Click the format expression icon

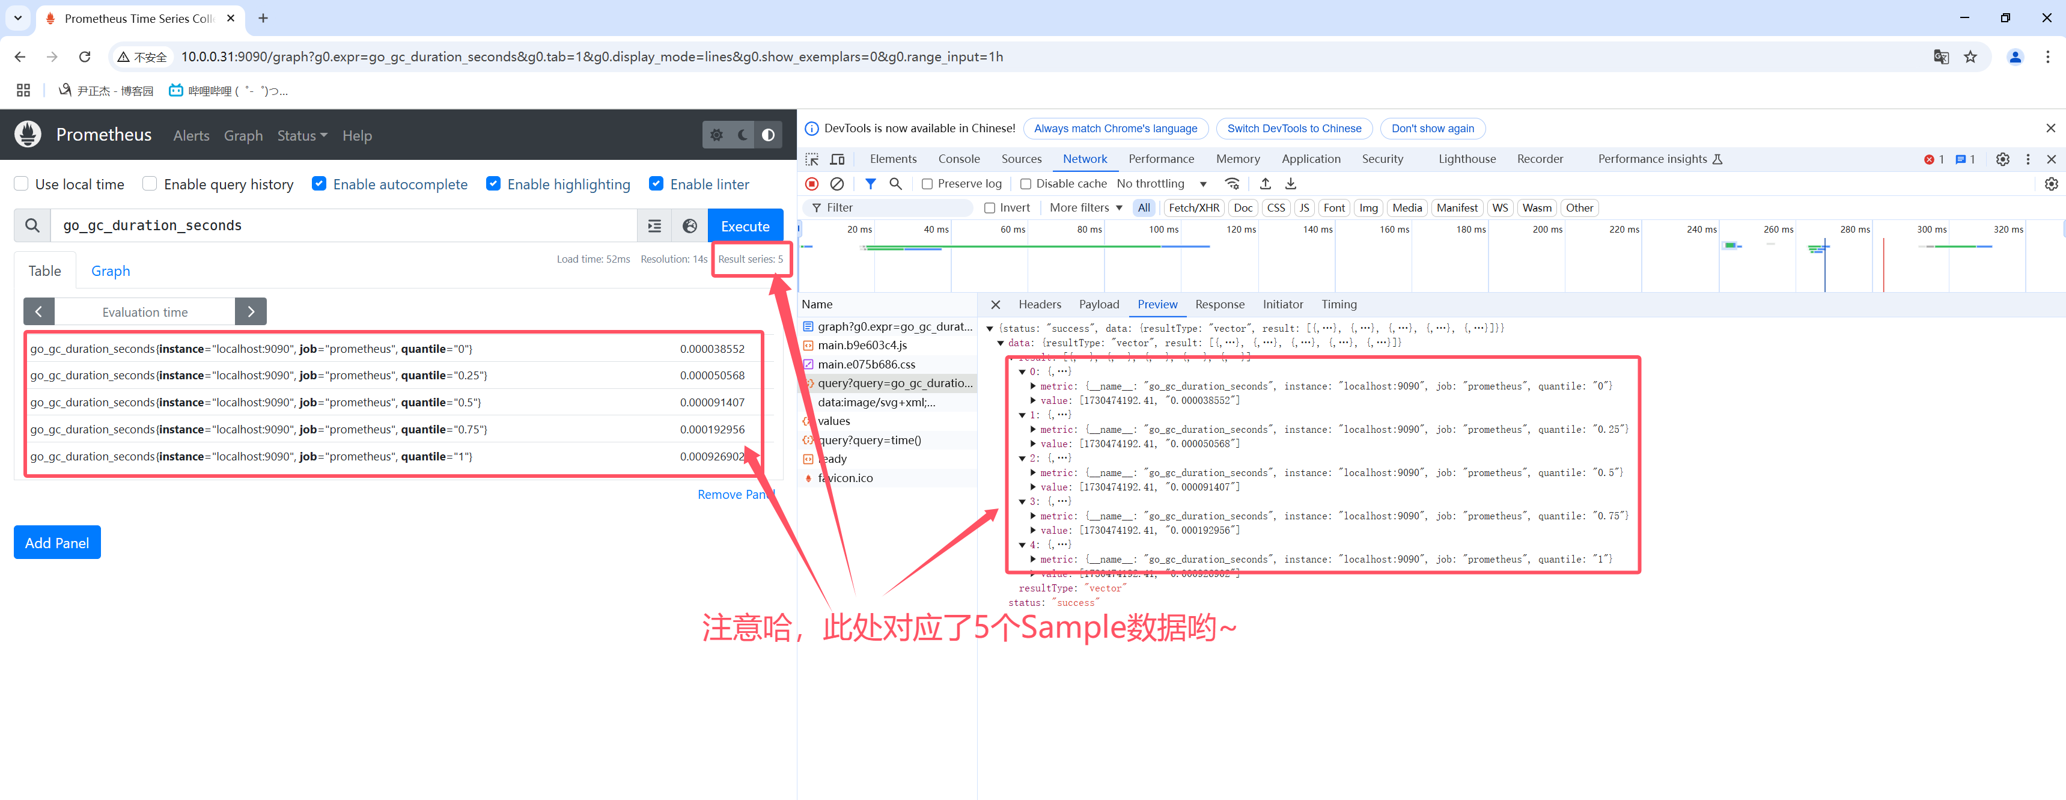tap(654, 226)
